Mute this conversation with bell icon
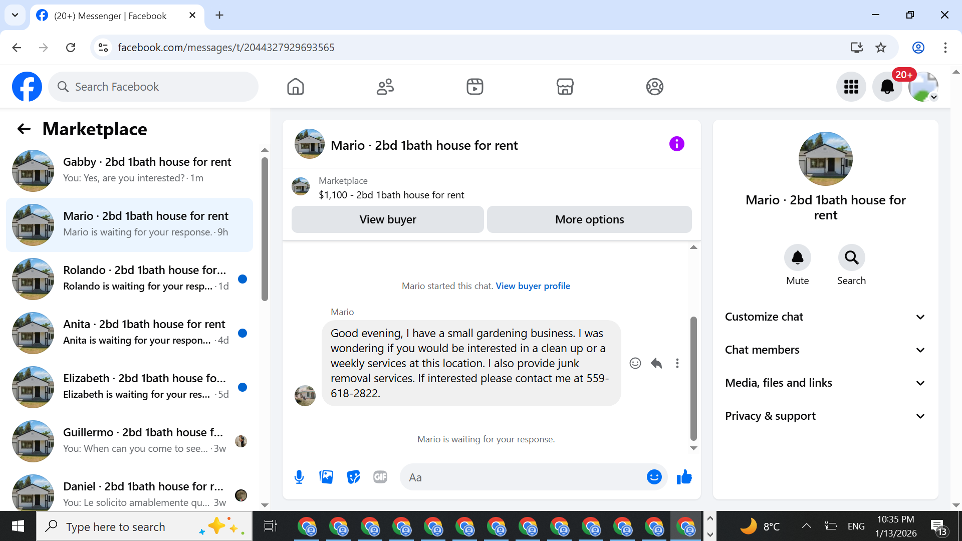The width and height of the screenshot is (962, 541). 797,258
